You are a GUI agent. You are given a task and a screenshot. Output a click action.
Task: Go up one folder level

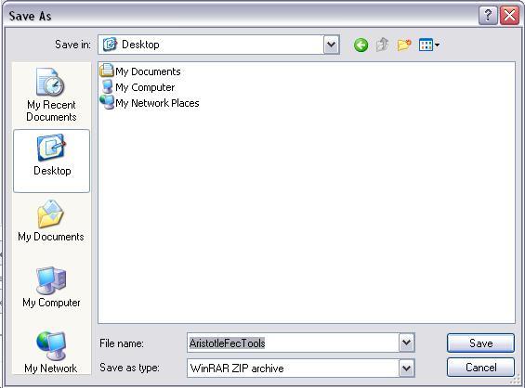click(382, 45)
